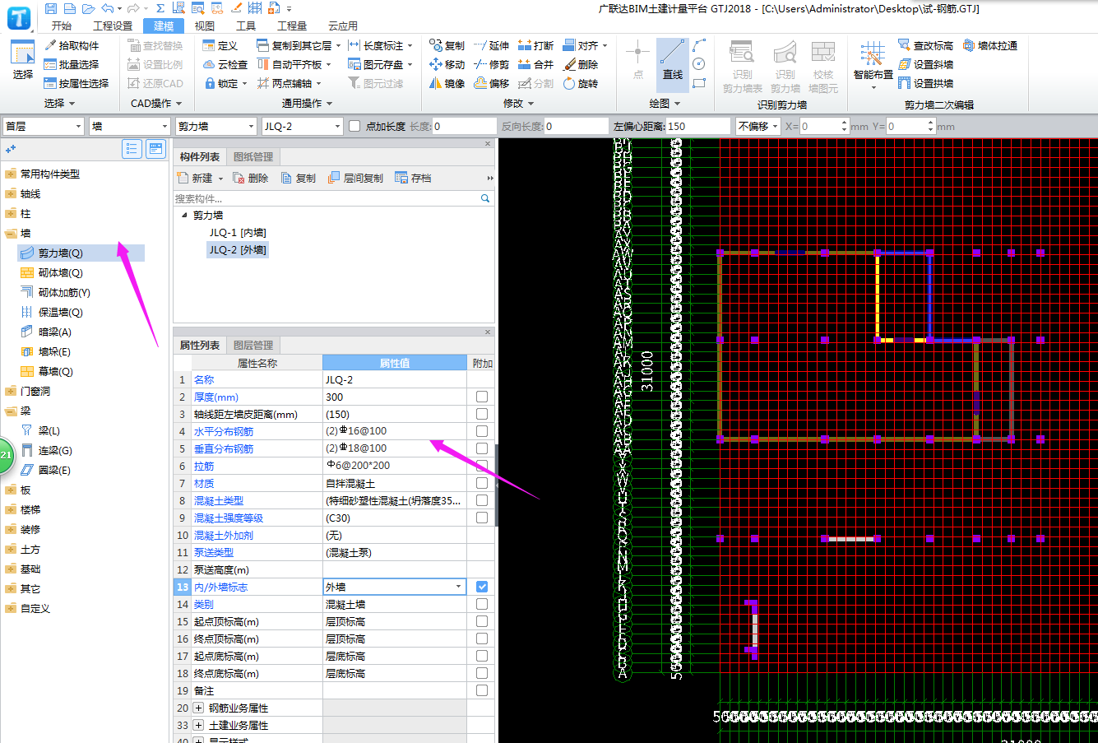Uncheck 附加 checkbox for 内/外墙标志 row
The width and height of the screenshot is (1098, 743).
[482, 587]
